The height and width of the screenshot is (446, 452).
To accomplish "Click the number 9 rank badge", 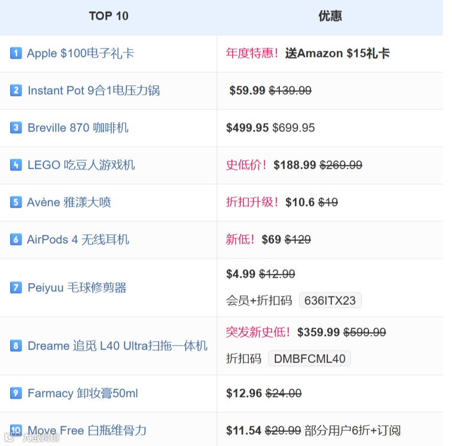I will click(16, 393).
